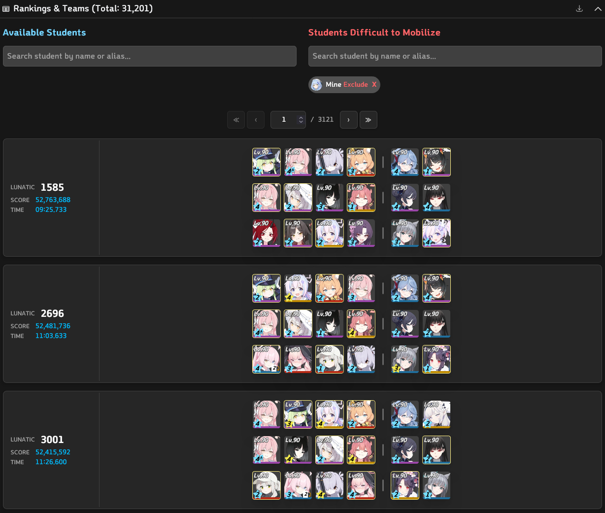
Task: Click the page number input box
Action: point(288,120)
